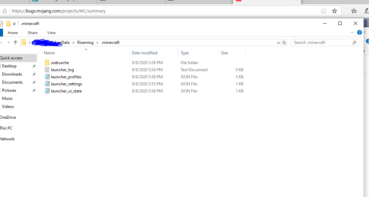Select the launcher_log text document icon
Viewport: 369px width, 197px height.
47,69
